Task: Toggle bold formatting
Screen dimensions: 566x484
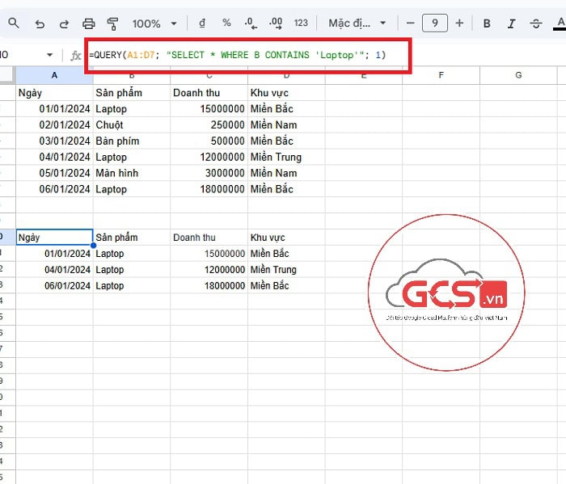Action: 487,23
